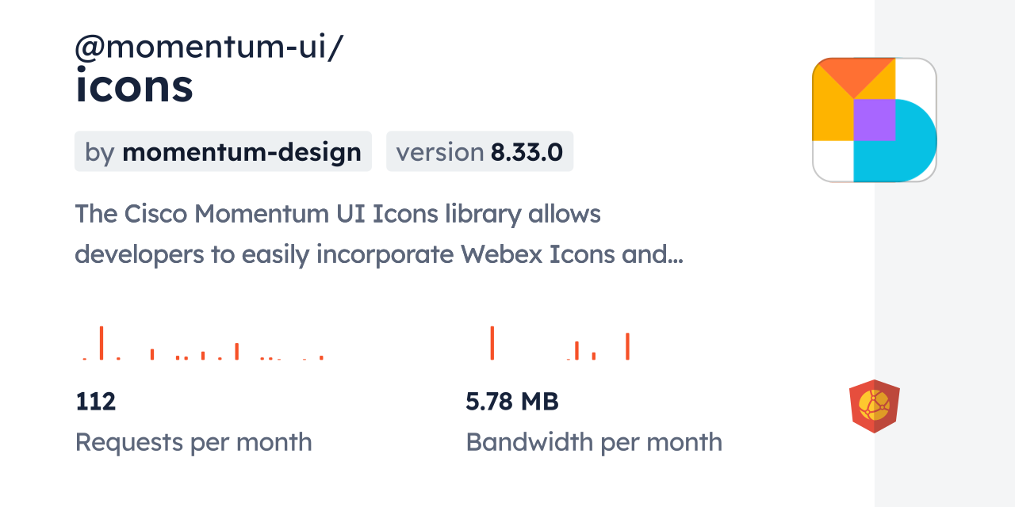Select the purple square in the logo

(x=875, y=120)
